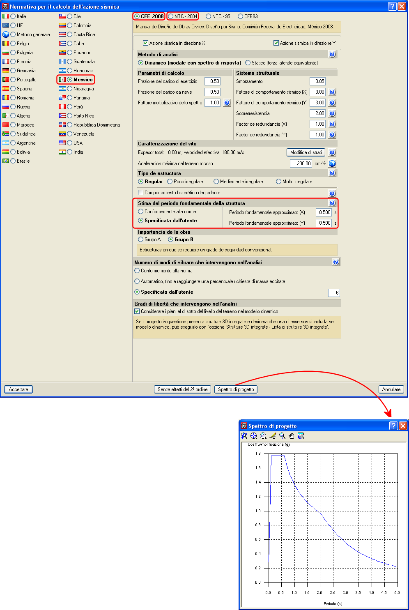Click Senza effetti del 2º ordine button
Screen dimensions: 409x610
pyautogui.click(x=183, y=389)
